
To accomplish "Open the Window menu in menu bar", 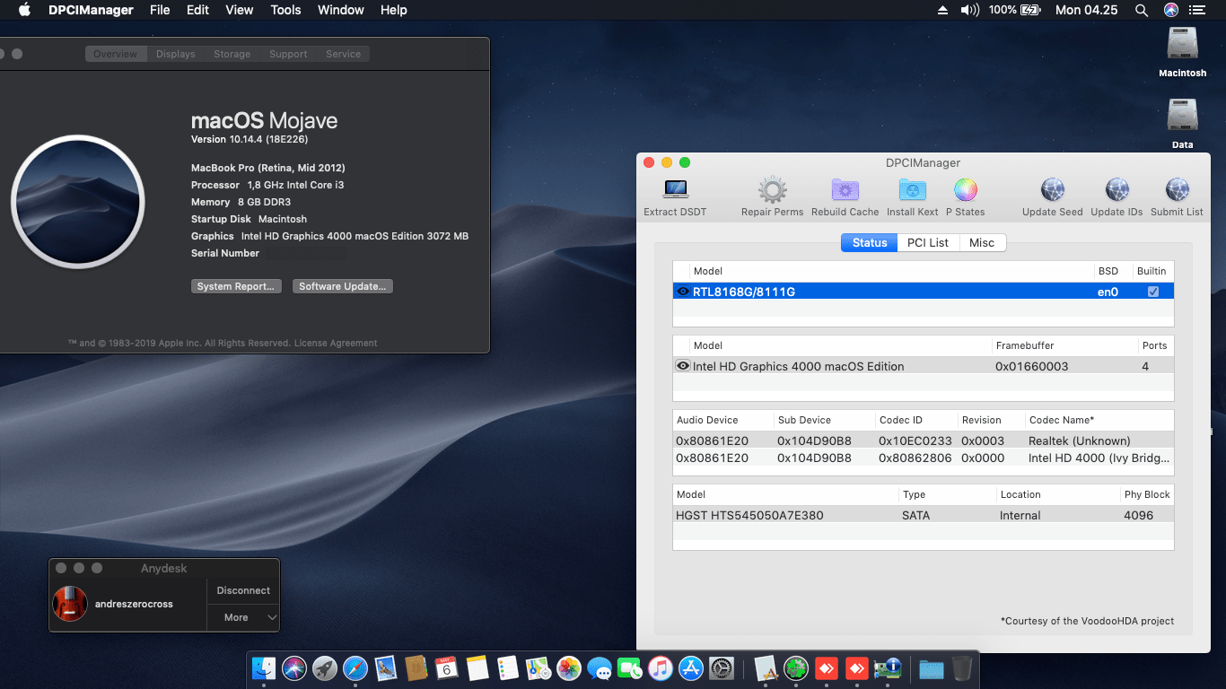I will tap(340, 10).
